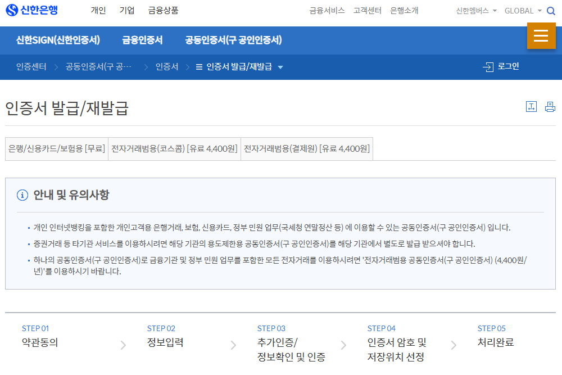562x375 pixels.
Task: Open the 개인 menu
Action: coord(98,10)
